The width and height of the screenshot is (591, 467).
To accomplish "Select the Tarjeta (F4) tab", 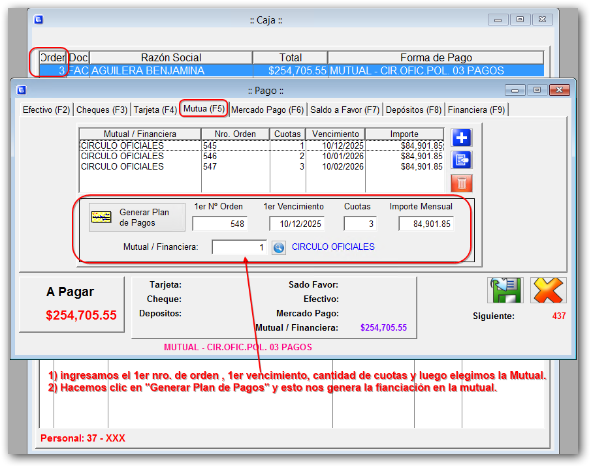I will point(155,110).
